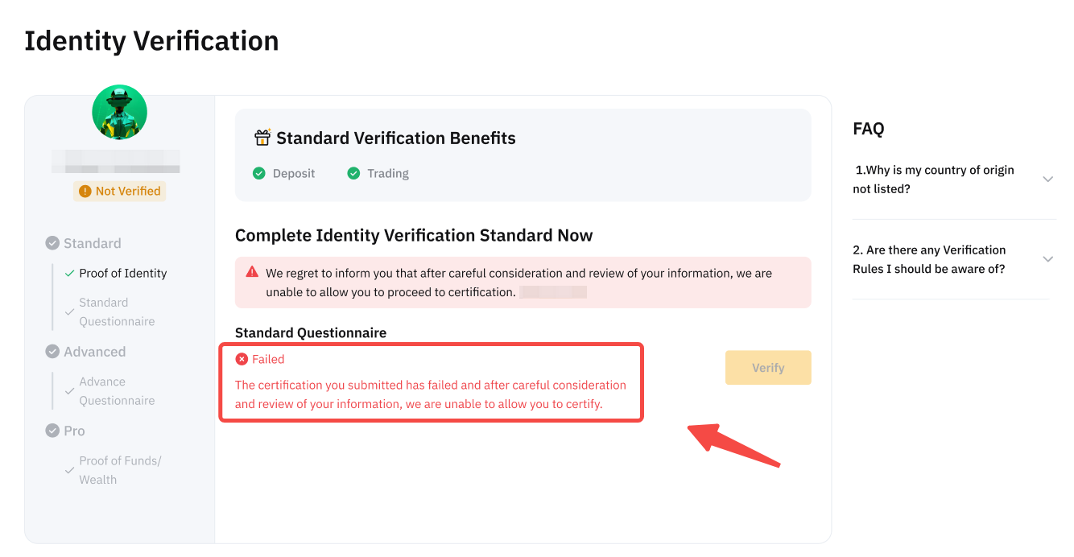Image resolution: width=1074 pixels, height=557 pixels.
Task: Click the green Deposit check icon
Action: 259,173
